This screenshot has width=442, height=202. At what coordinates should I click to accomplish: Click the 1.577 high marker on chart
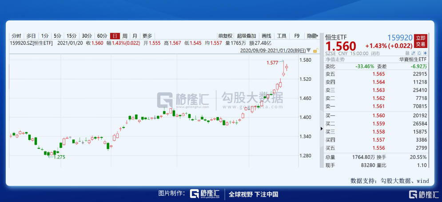point(272,62)
